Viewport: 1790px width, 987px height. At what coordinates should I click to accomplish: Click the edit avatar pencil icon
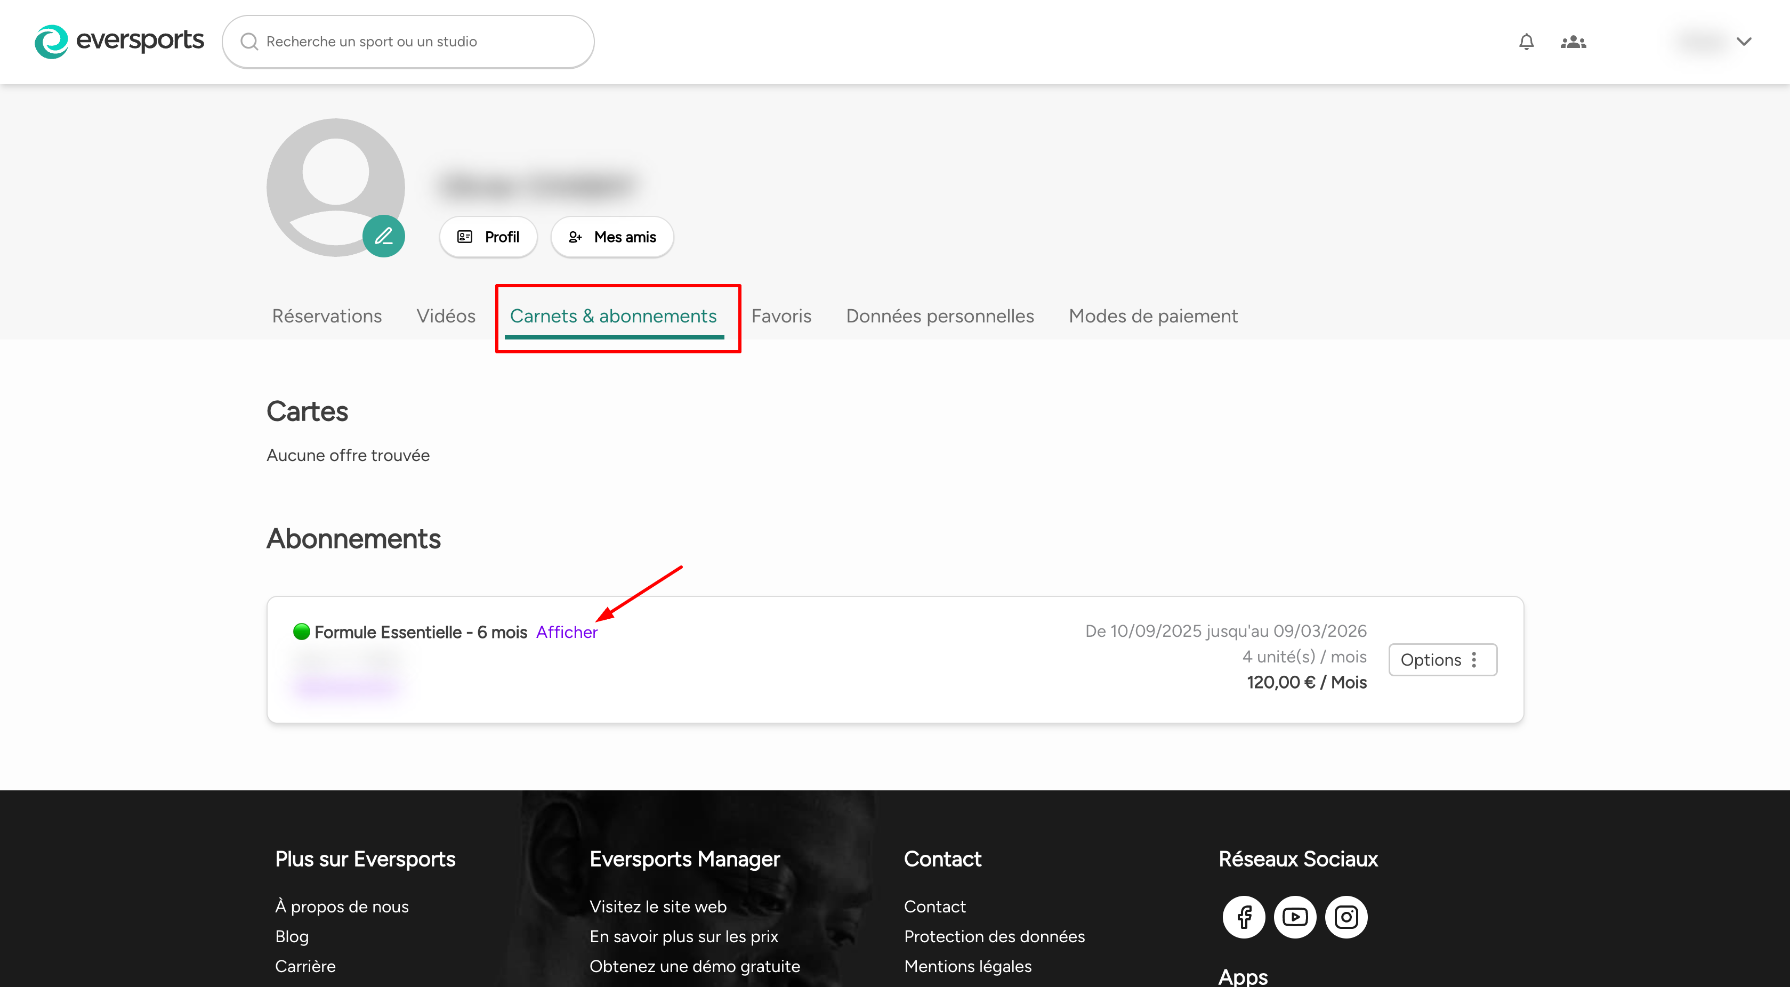(384, 236)
